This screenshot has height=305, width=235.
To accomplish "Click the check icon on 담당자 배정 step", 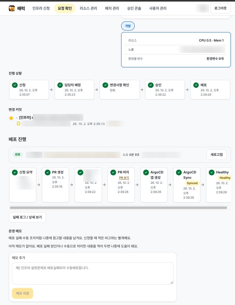I will coord(60,85).
